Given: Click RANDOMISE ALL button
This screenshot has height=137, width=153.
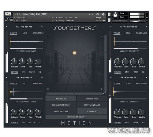Looking at the screenshot, I should [61, 111].
